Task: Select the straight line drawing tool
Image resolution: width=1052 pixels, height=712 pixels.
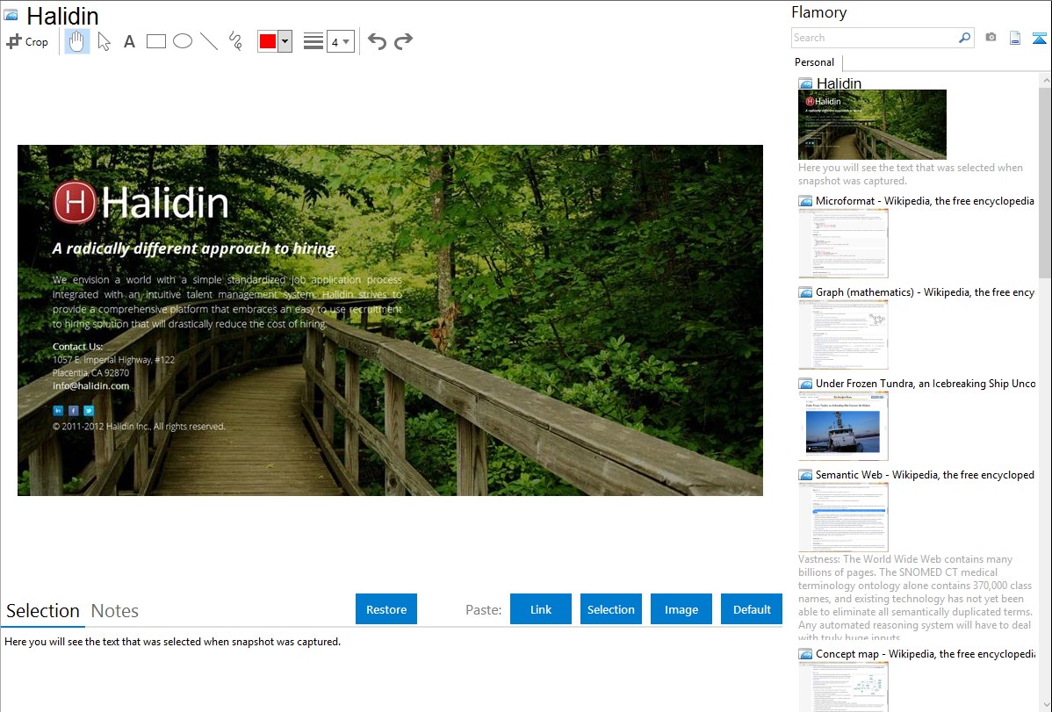Action: pos(209,41)
